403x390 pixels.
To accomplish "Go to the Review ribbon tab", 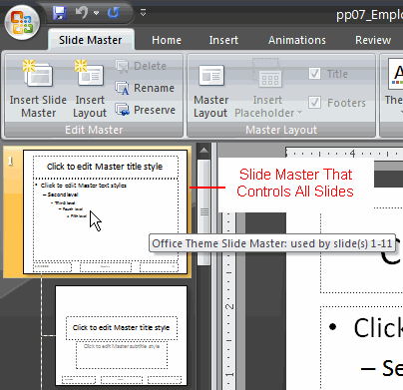I will [373, 40].
